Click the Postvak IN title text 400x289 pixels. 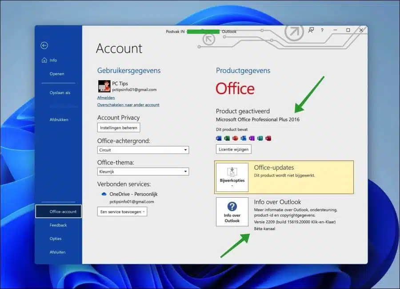[x=175, y=32]
